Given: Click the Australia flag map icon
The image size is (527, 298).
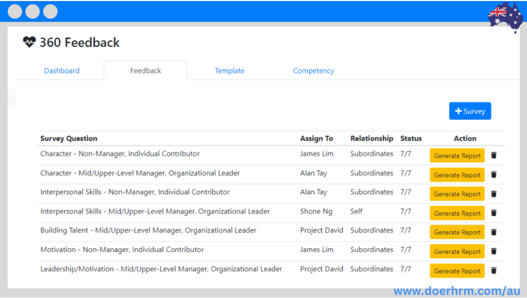Looking at the screenshot, I should coord(505,16).
